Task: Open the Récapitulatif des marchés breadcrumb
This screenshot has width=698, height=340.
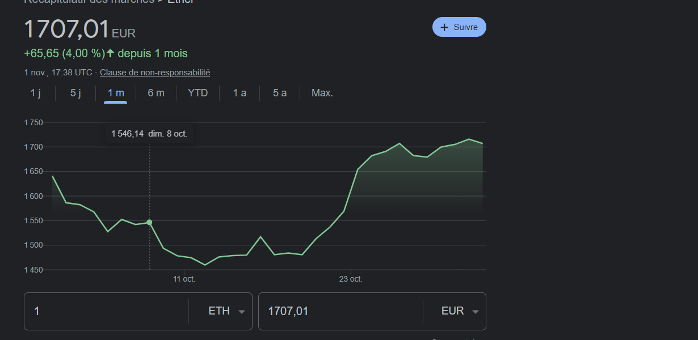Action: [x=89, y=2]
